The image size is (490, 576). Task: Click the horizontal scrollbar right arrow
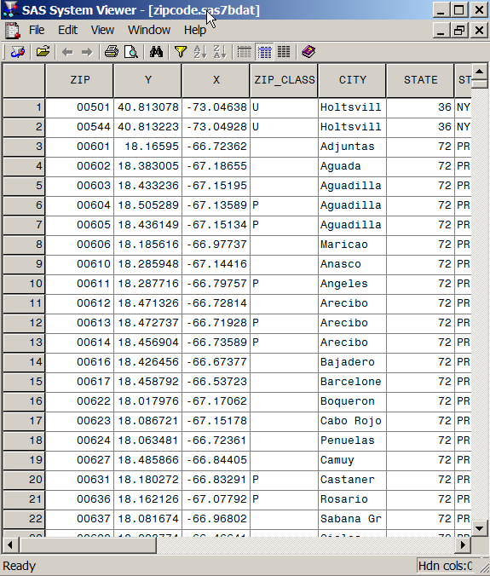[463, 544]
